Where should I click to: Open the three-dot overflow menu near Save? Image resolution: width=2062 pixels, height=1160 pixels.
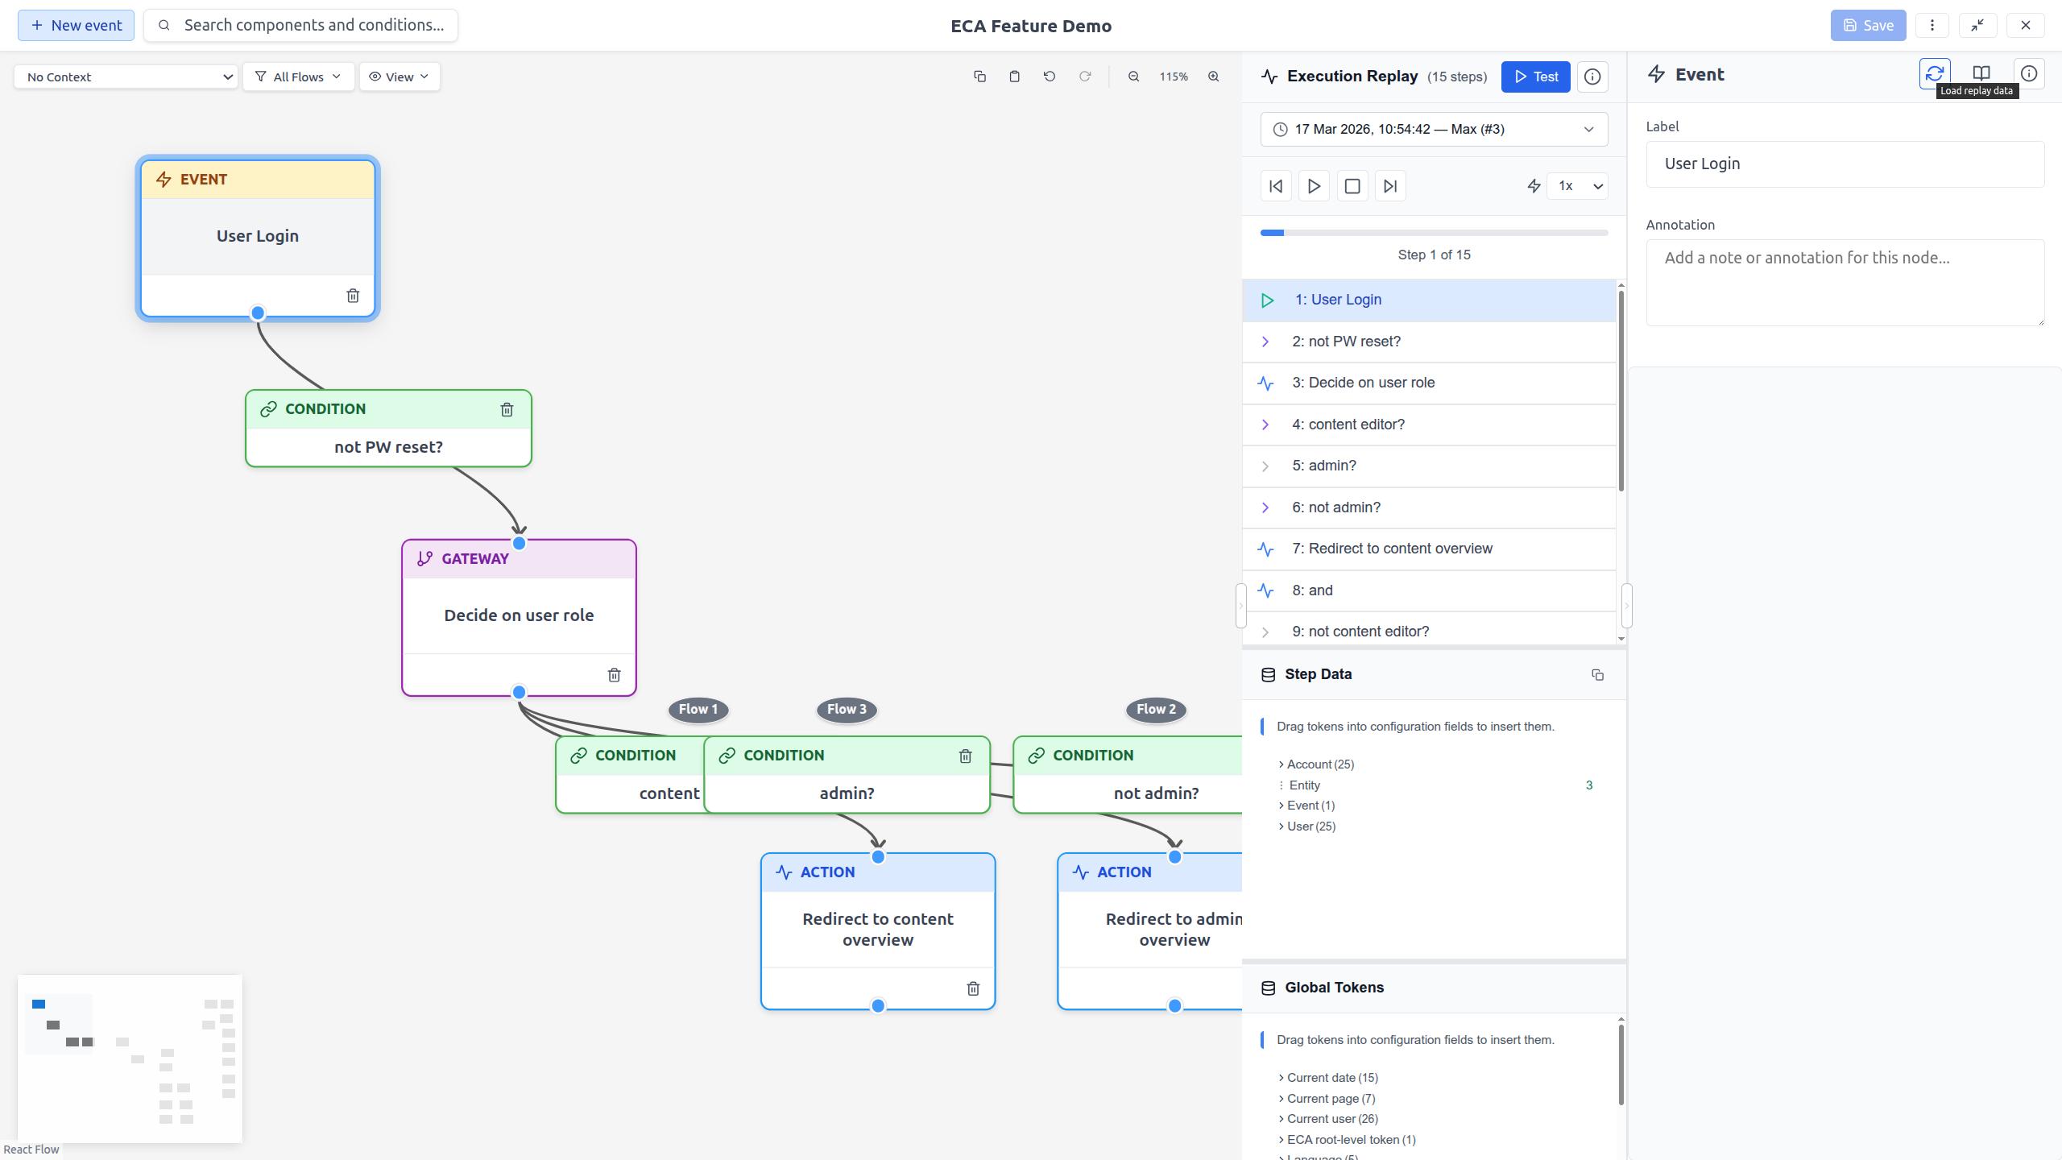(1932, 25)
